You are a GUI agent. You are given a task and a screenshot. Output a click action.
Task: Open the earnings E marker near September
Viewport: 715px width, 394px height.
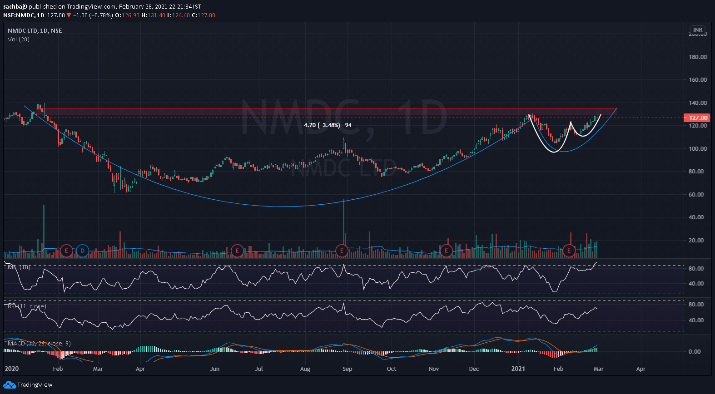pyautogui.click(x=342, y=251)
